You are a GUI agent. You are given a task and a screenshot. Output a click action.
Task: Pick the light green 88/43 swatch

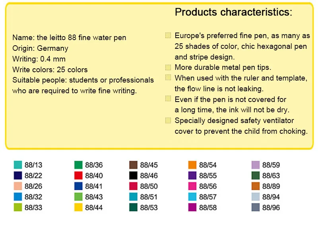tap(78, 197)
